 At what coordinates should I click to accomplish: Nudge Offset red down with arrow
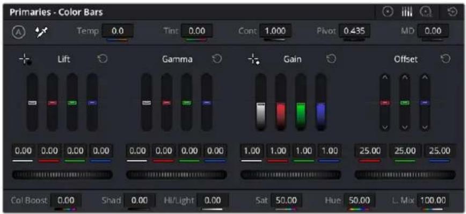pos(385,127)
